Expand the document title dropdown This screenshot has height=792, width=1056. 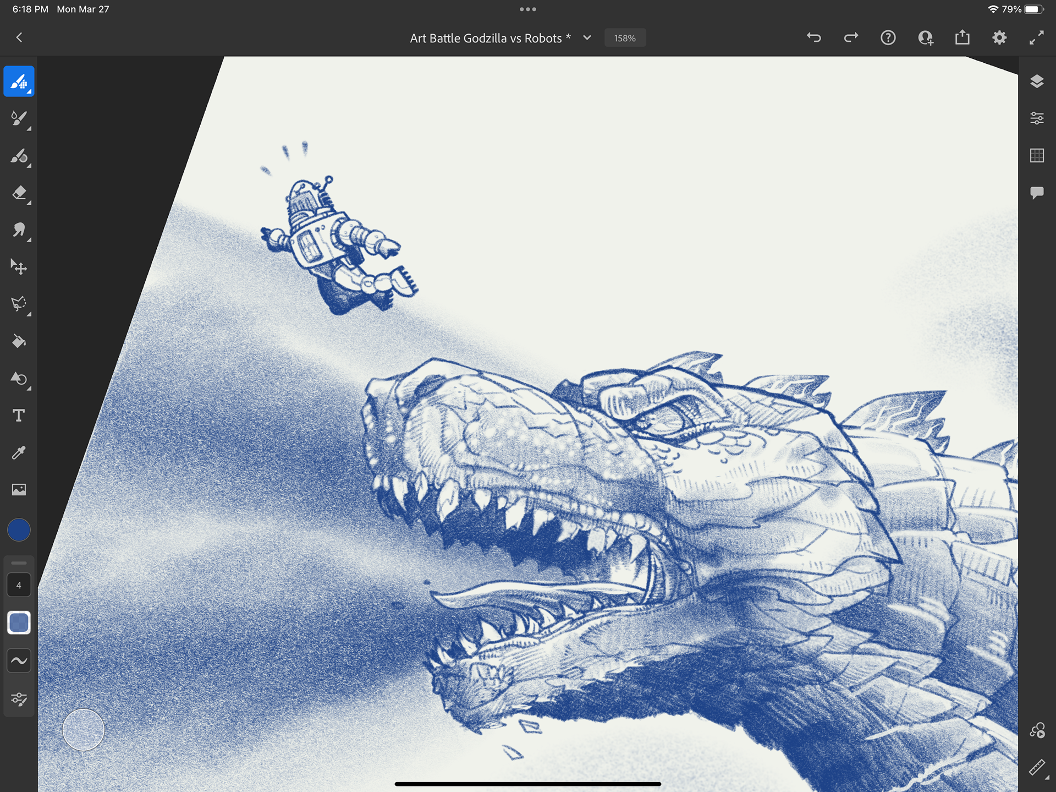(x=587, y=37)
